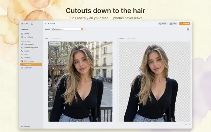Open Settings at the sidebar bottom
This screenshot has width=211, height=132.
[x=25, y=127]
